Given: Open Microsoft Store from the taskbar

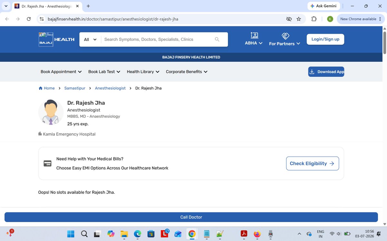Looking at the screenshot, I should tap(151, 234).
